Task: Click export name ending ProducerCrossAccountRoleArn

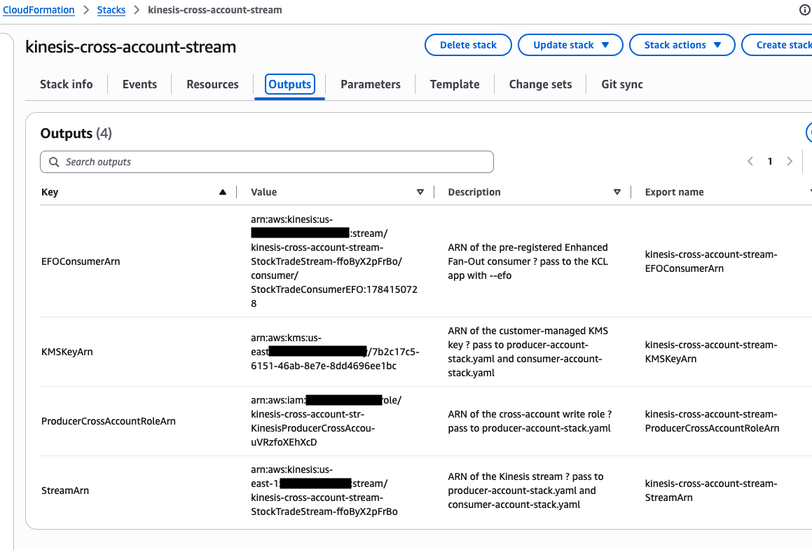Action: coord(712,421)
